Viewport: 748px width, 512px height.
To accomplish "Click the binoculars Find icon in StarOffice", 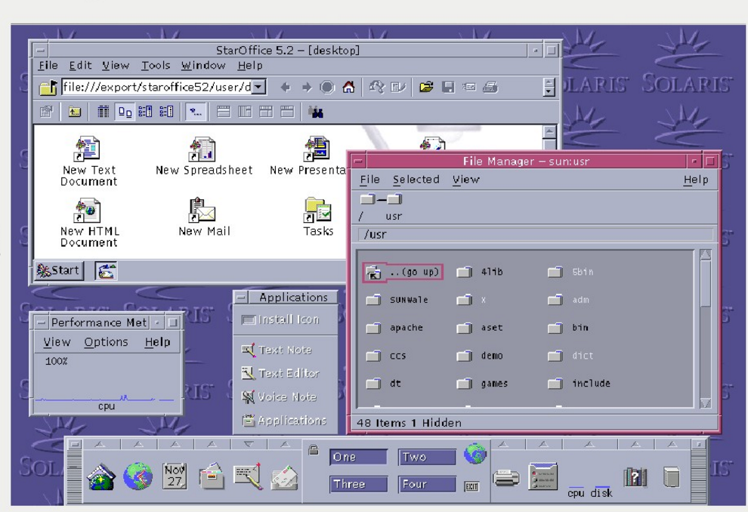I will coord(316,112).
